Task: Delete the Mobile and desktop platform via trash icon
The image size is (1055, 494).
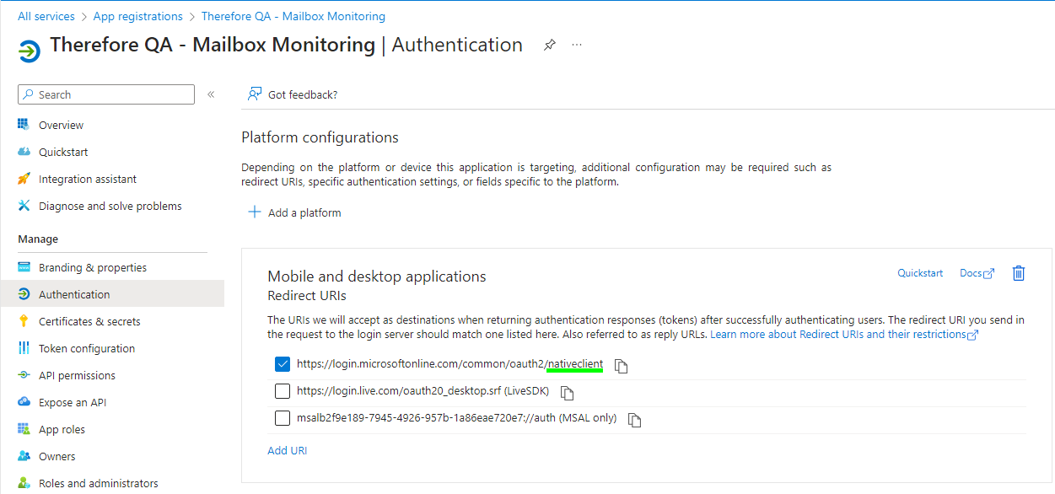Action: [1018, 272]
